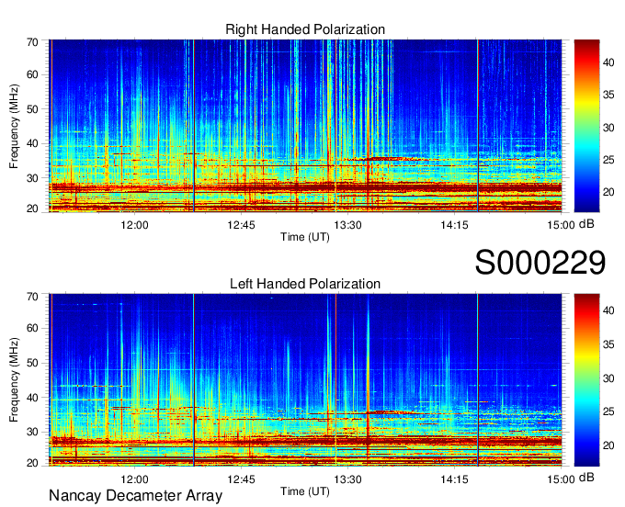Click inside the Left Handed Polarization spectrogram
The width and height of the screenshot is (625, 507).
(305, 380)
